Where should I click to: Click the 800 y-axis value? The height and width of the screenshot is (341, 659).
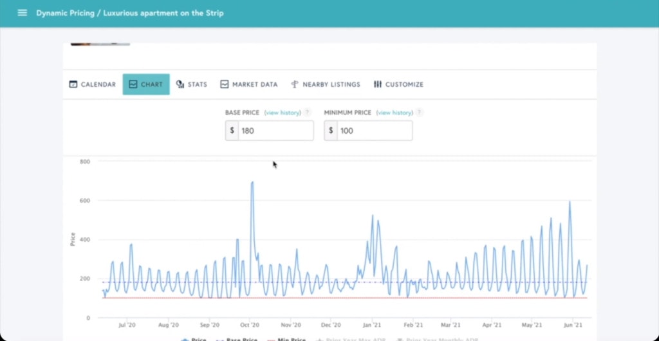[x=85, y=161]
